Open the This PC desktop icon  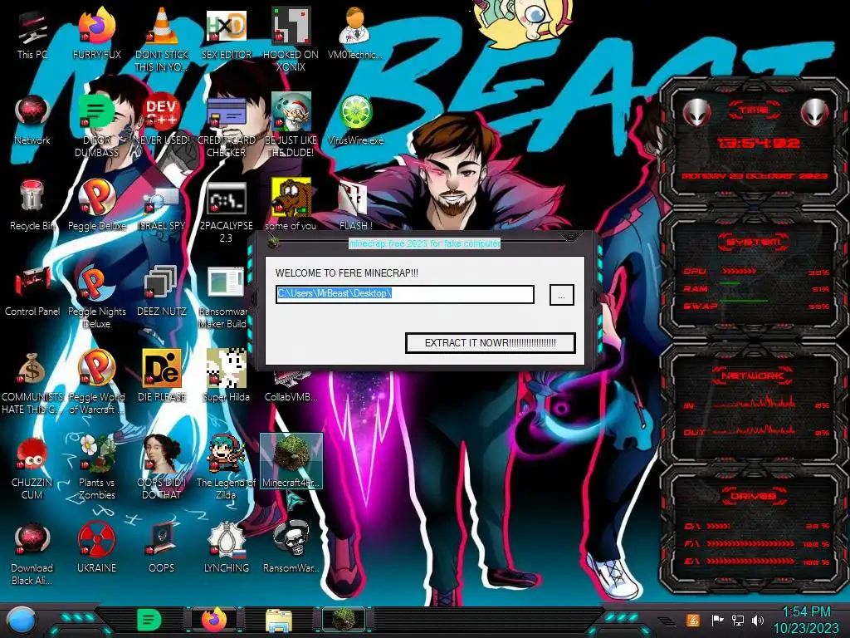(32, 35)
